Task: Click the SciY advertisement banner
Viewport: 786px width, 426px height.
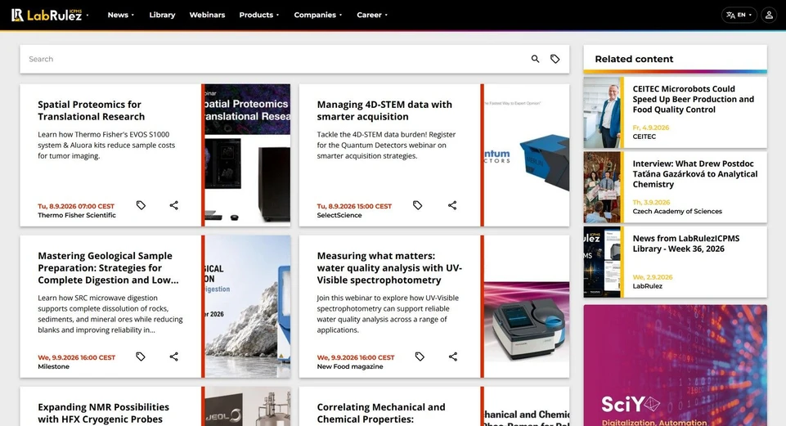Action: pyautogui.click(x=676, y=365)
